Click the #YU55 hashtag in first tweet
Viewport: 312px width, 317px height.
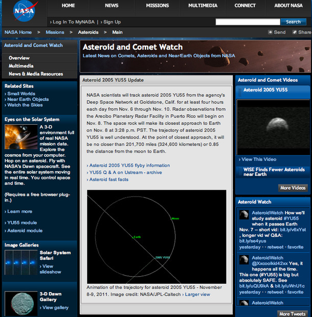291,218
